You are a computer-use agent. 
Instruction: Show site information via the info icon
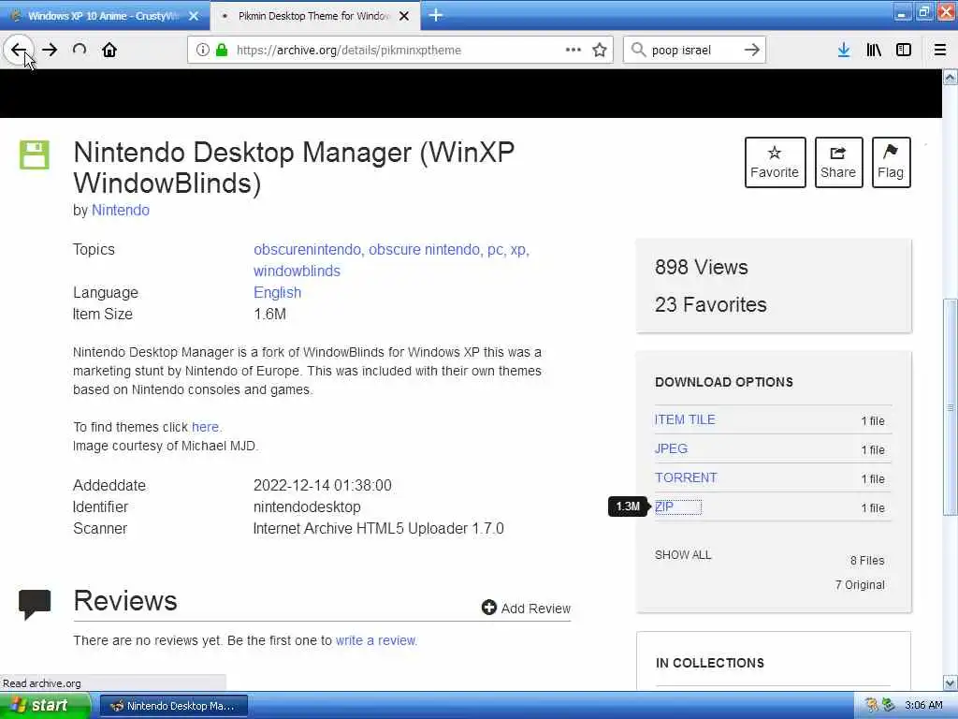click(x=202, y=51)
